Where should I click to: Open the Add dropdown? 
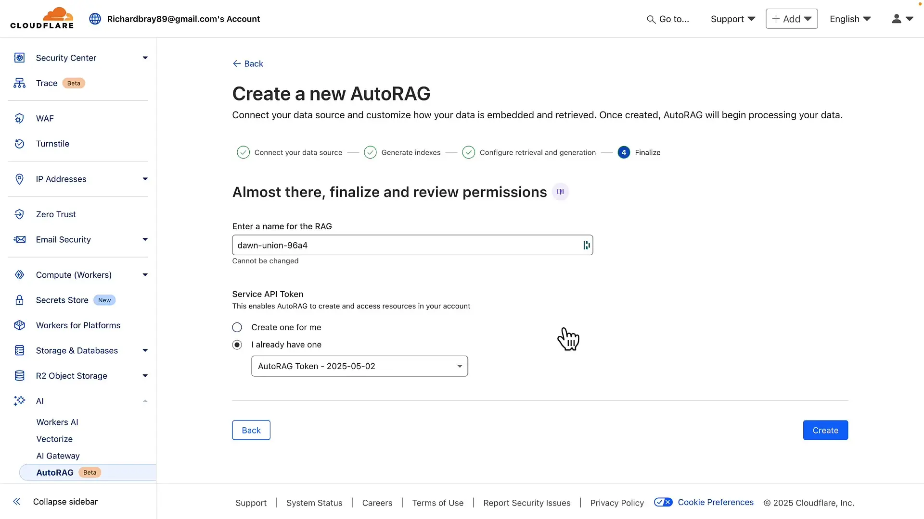pyautogui.click(x=792, y=19)
